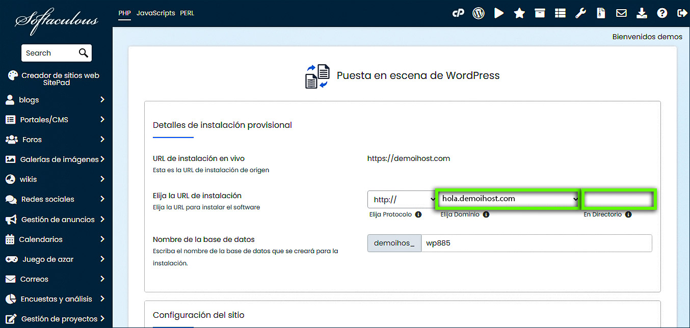Switch to the JavaScripts tab
The height and width of the screenshot is (328, 690).
[155, 13]
